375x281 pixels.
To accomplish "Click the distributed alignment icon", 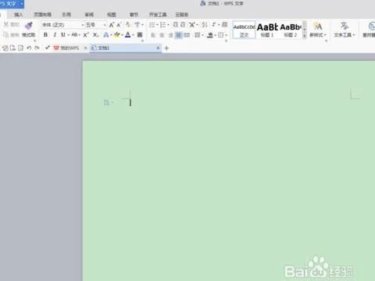I will coord(187,34).
